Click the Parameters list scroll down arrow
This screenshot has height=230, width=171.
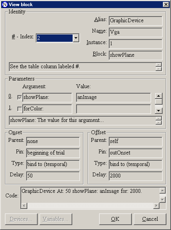tap(158, 111)
